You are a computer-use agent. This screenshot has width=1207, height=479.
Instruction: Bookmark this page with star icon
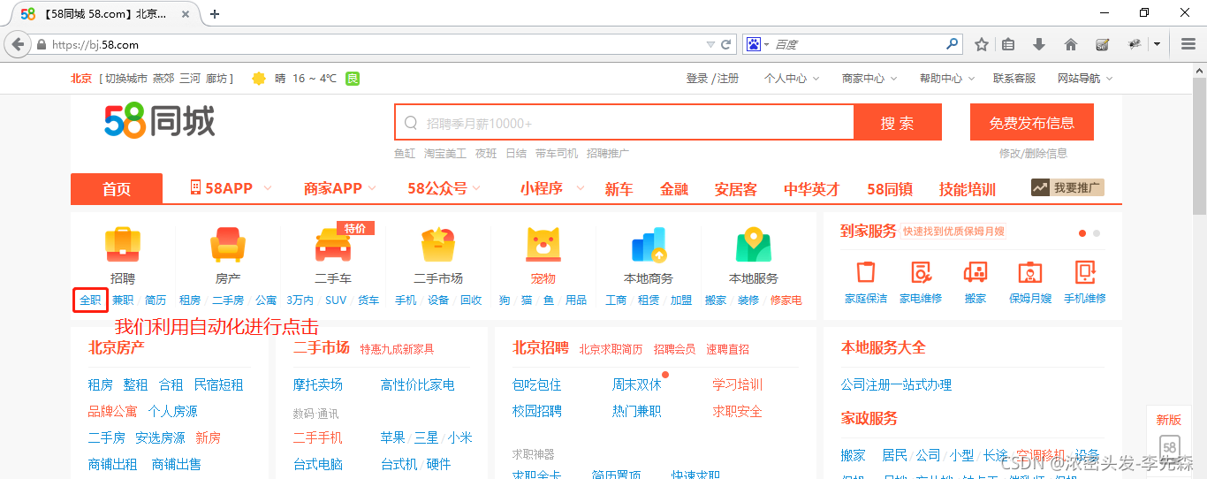coord(981,44)
